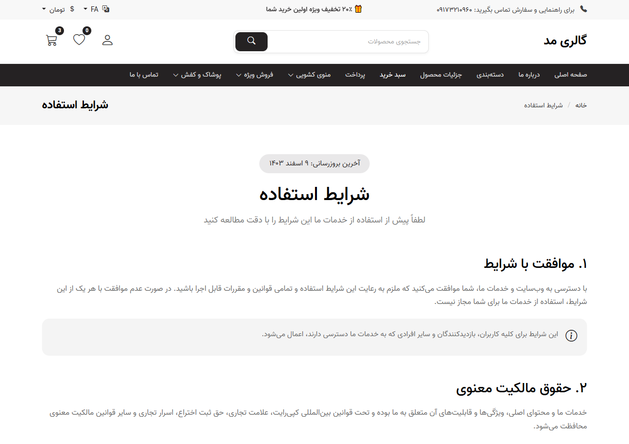The image size is (629, 444).
Task: Click the تماس با ما link
Action: click(x=144, y=75)
